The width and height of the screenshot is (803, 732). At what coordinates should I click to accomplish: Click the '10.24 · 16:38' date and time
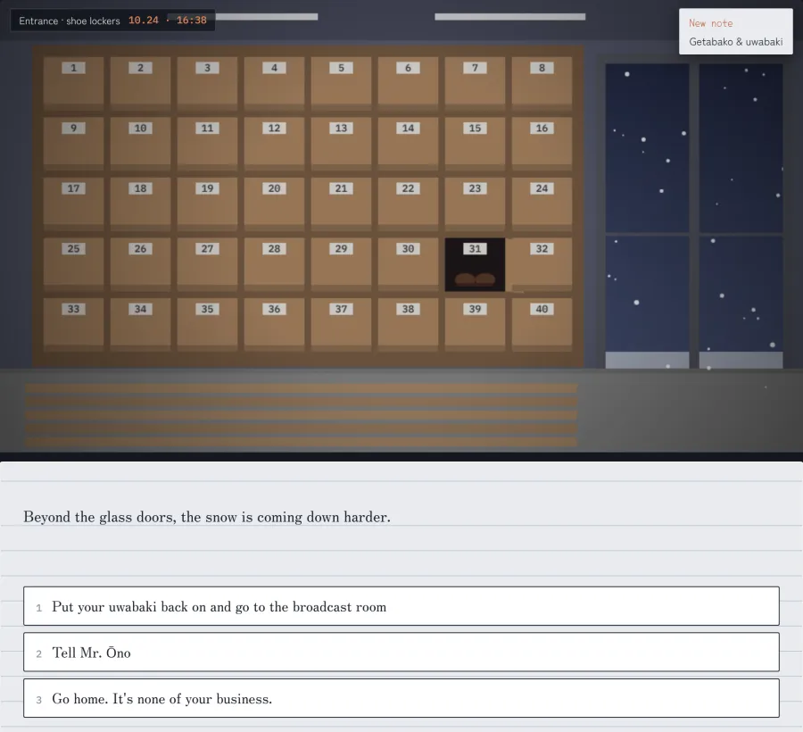pos(168,21)
